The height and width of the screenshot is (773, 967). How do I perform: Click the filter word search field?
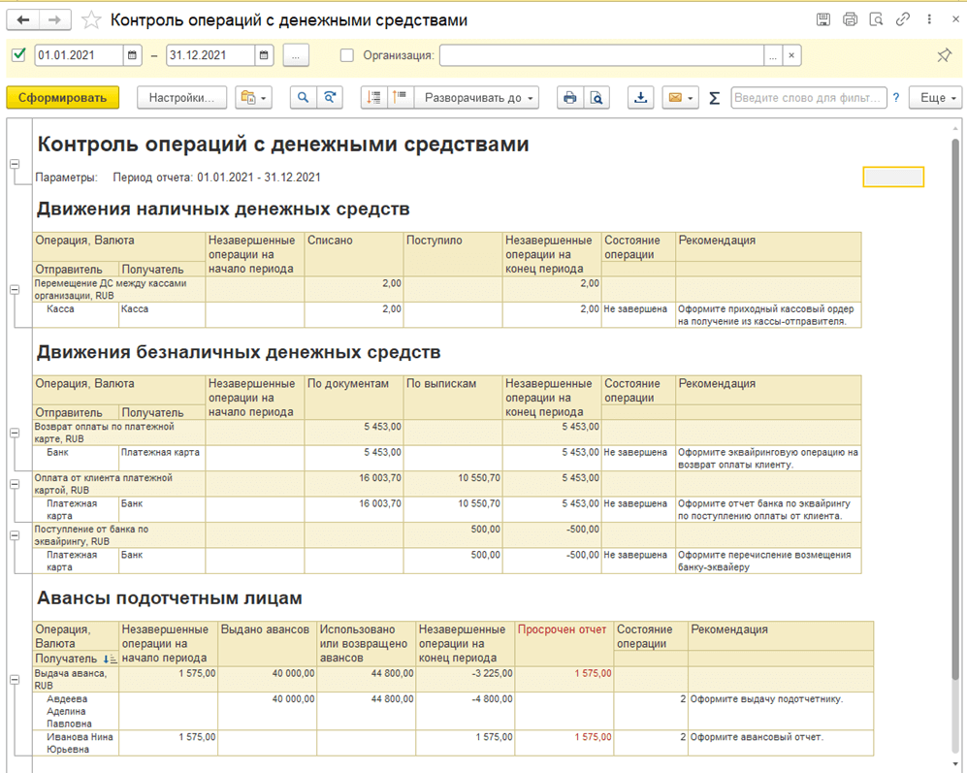(808, 98)
